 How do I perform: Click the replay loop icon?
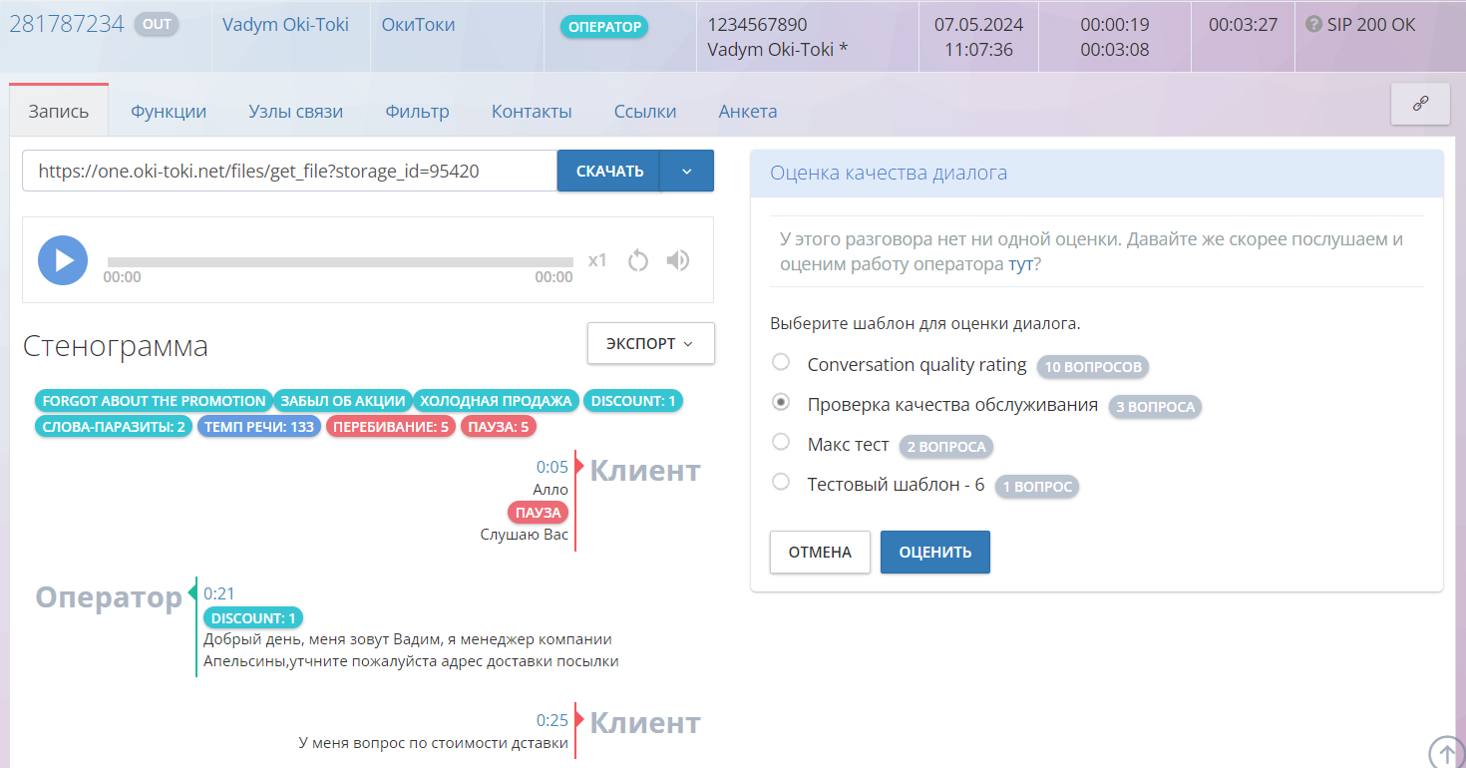[638, 260]
